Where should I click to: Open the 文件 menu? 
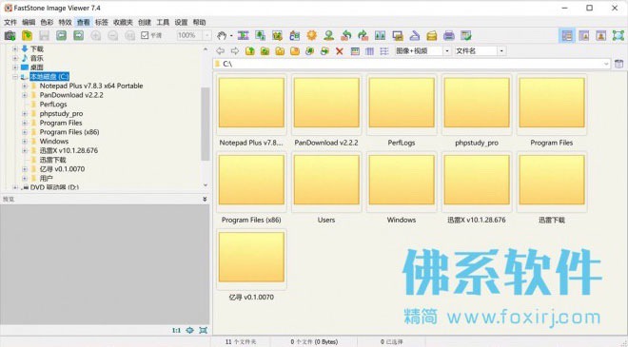10,23
